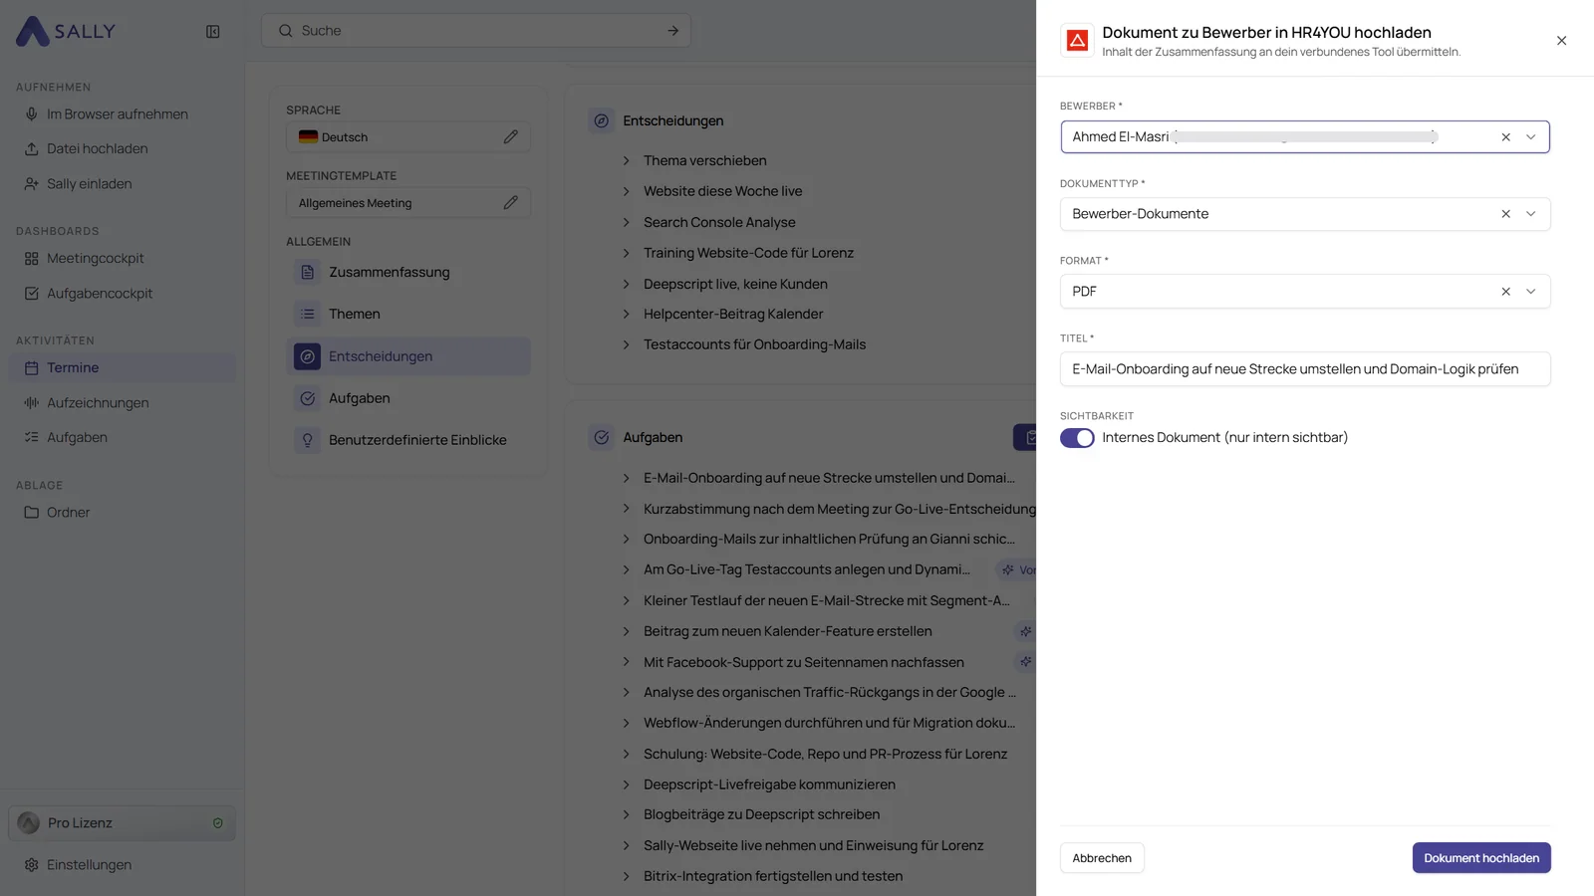Open Termine in the sidebar
Image resolution: width=1594 pixels, height=896 pixels.
coord(123,368)
